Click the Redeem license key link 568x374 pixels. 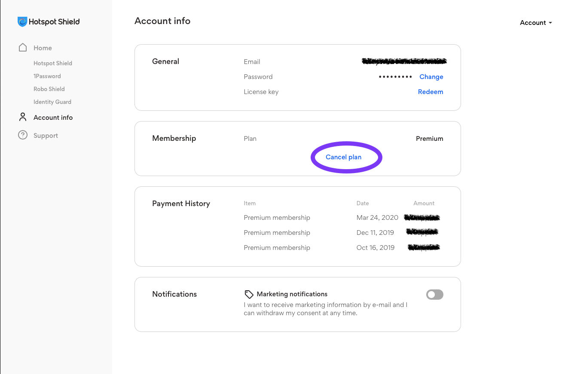[431, 92]
